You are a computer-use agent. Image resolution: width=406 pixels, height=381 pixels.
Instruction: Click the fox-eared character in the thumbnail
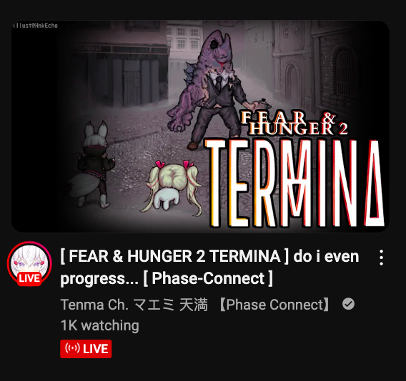[94, 164]
